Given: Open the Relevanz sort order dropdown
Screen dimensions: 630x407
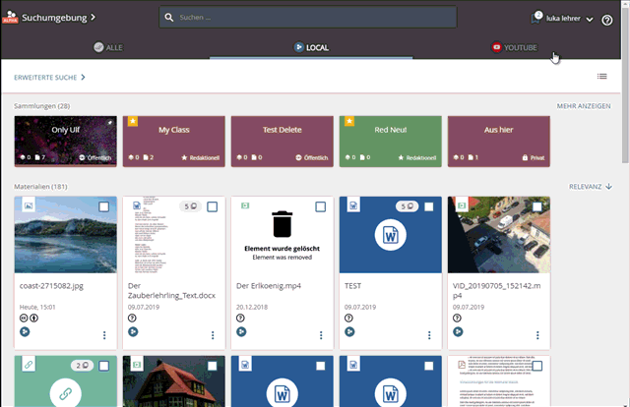Looking at the screenshot, I should click(591, 186).
